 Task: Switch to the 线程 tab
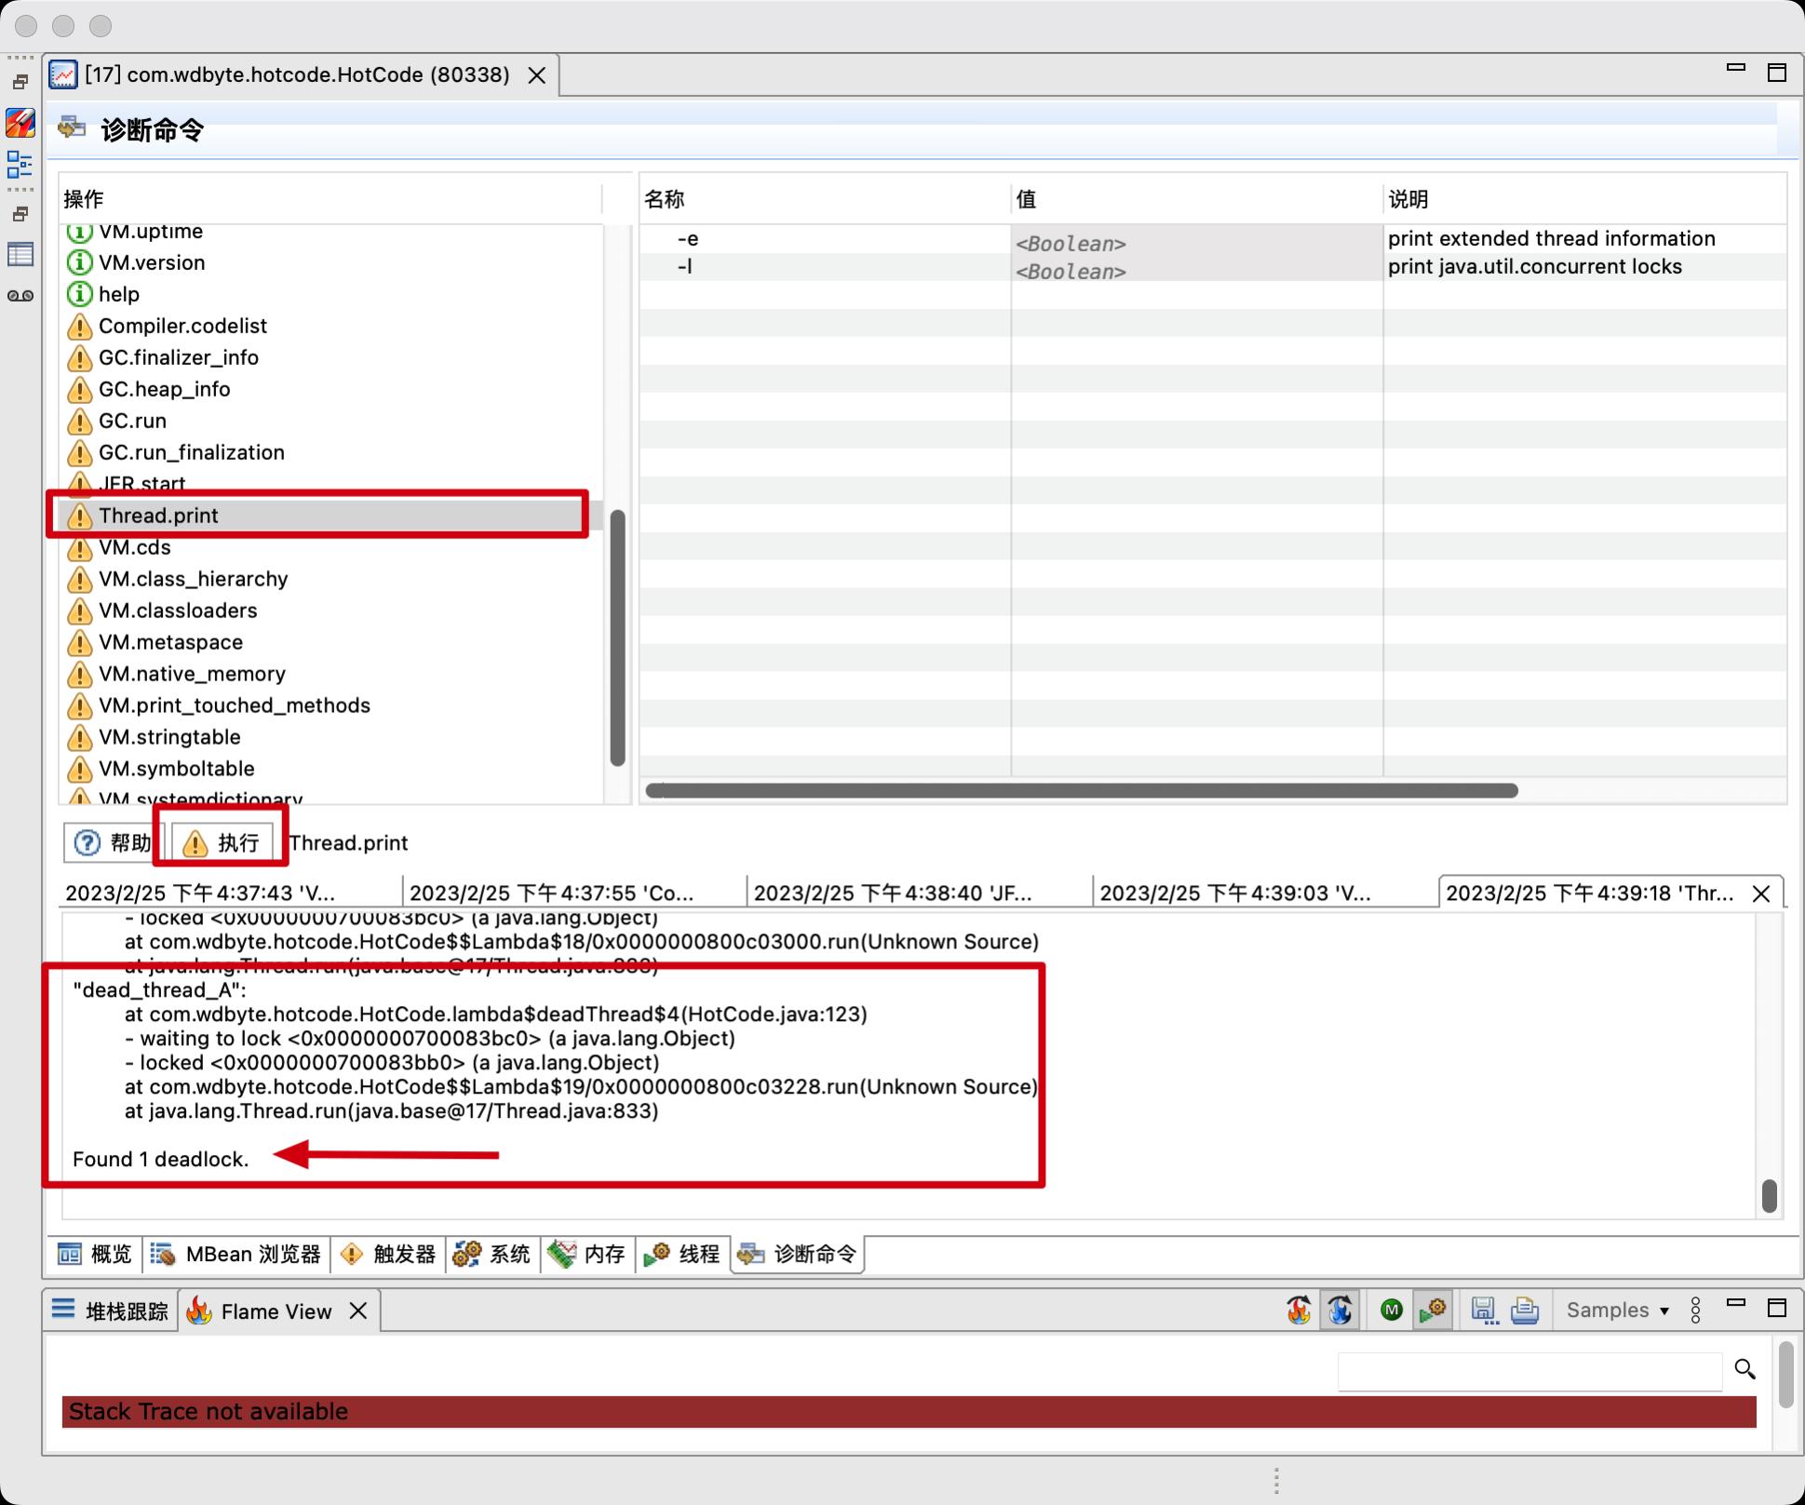pyautogui.click(x=682, y=1255)
